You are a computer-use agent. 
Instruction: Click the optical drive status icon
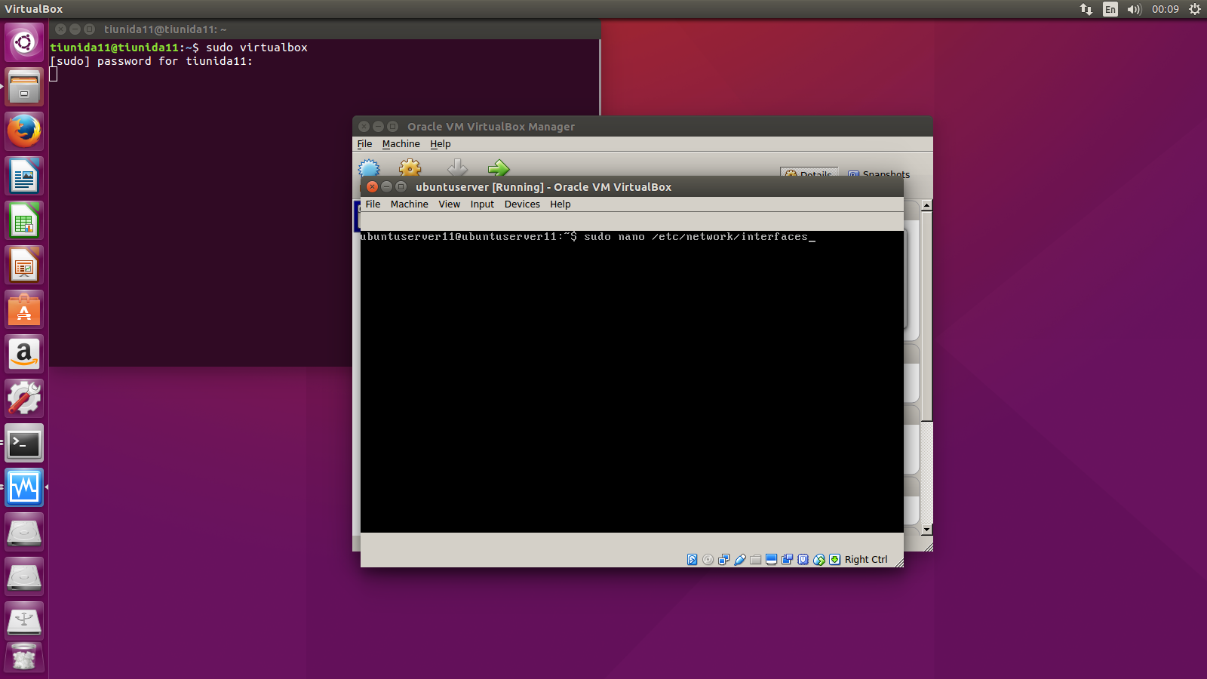[x=708, y=560]
